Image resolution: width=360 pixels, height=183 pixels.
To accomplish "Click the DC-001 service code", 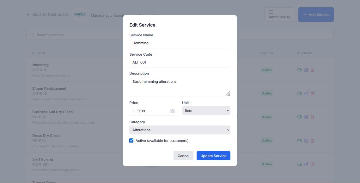I will [x=39, y=117].
